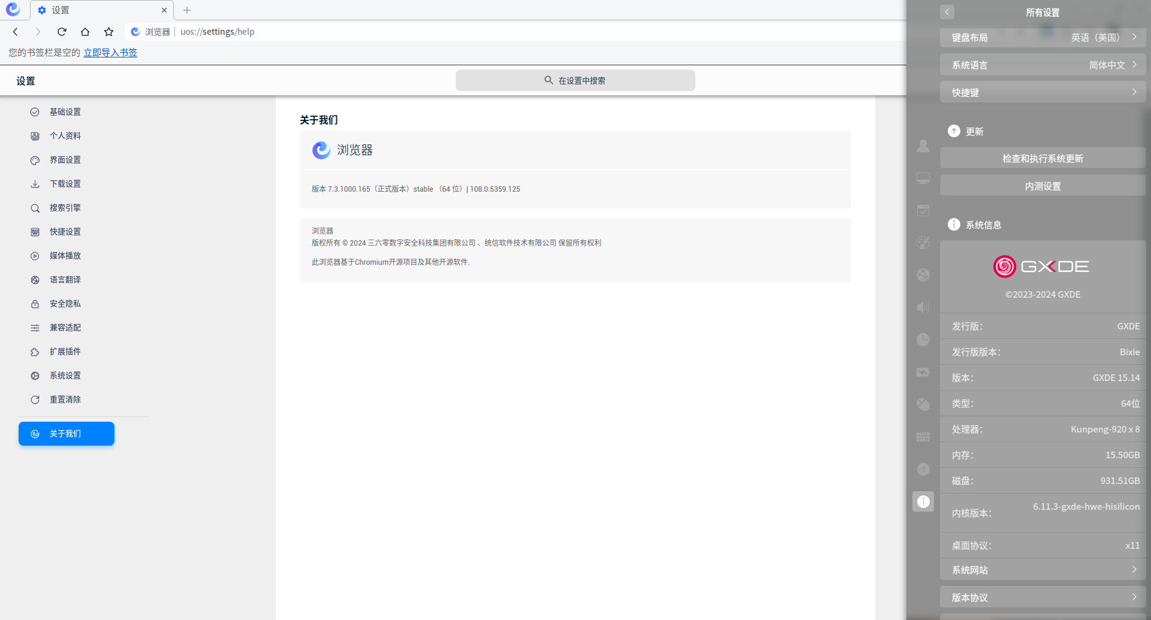Open 安全隐私 settings section
The image size is (1151, 620).
65,304
